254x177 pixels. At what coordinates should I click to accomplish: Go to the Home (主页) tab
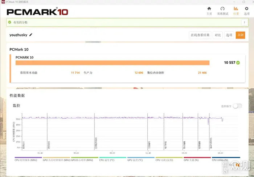(209, 11)
